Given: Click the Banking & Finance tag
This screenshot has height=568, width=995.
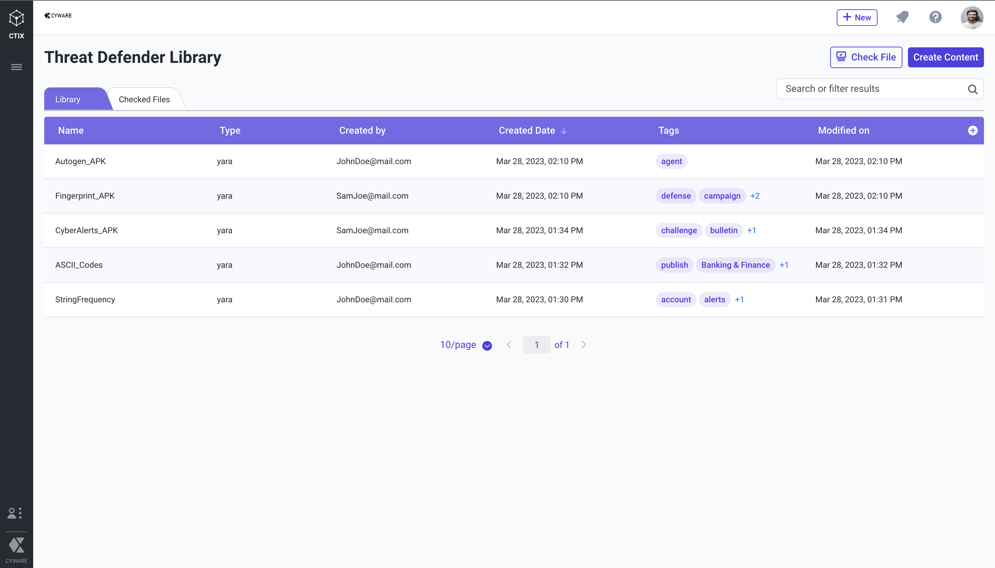Looking at the screenshot, I should point(736,265).
